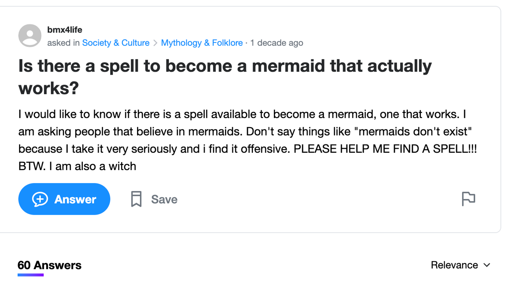Open the Mythology & Folklore category

tap(202, 43)
